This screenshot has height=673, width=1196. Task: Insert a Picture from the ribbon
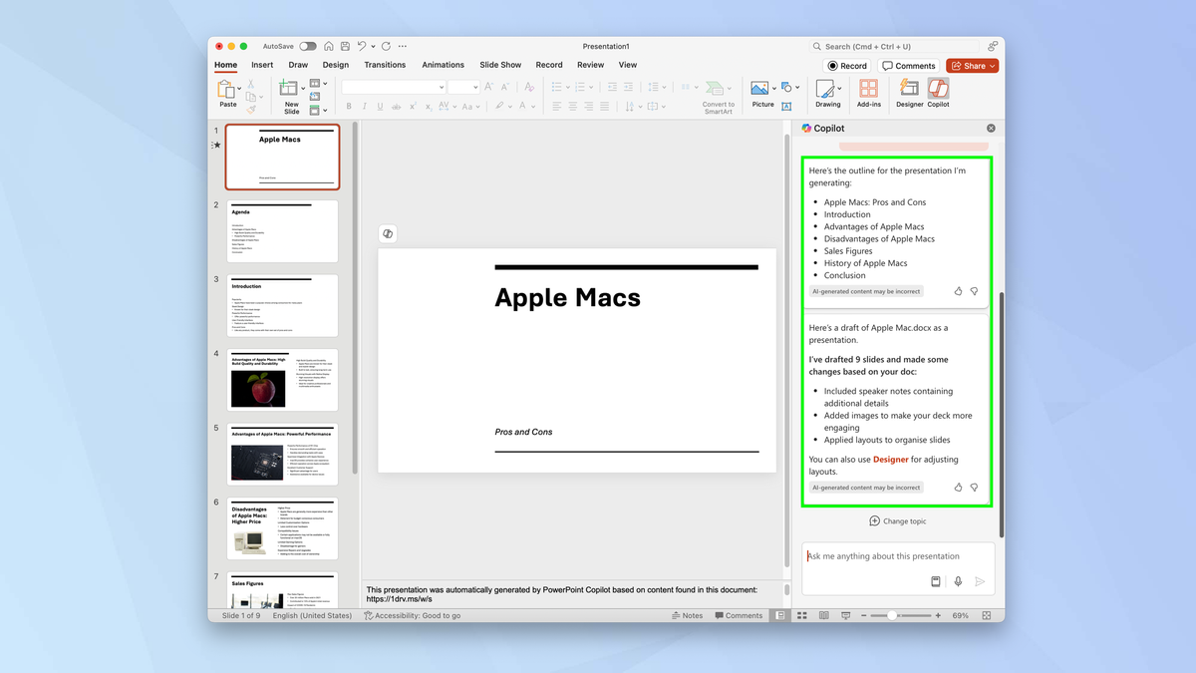(x=762, y=93)
